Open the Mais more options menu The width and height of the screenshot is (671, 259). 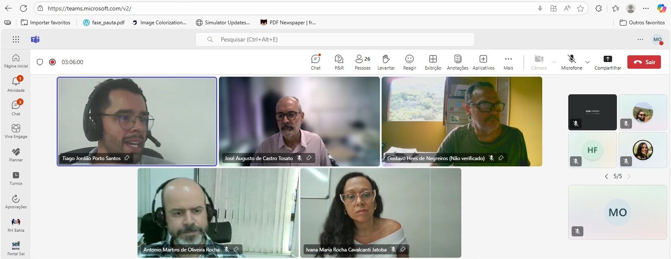click(508, 62)
